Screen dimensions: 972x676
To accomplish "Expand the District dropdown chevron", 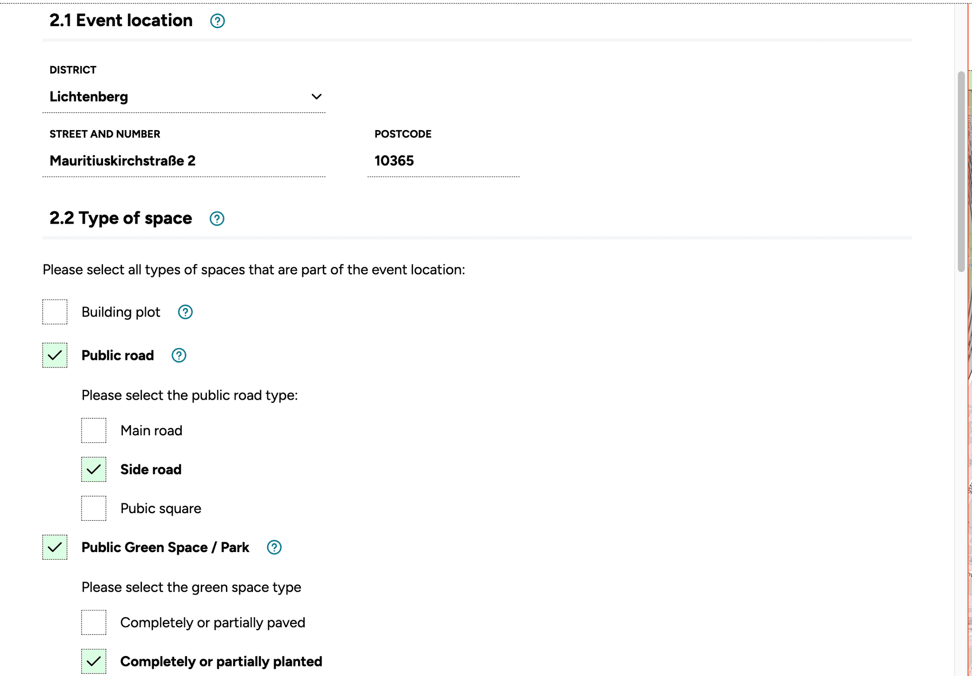I will pyautogui.click(x=317, y=96).
